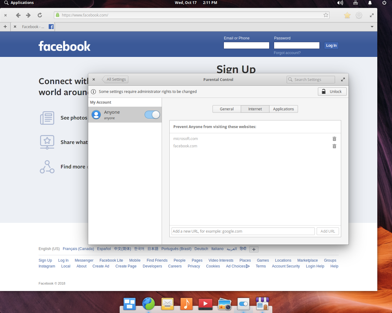
Task: Open Photos app from the dock
Action: (x=224, y=304)
